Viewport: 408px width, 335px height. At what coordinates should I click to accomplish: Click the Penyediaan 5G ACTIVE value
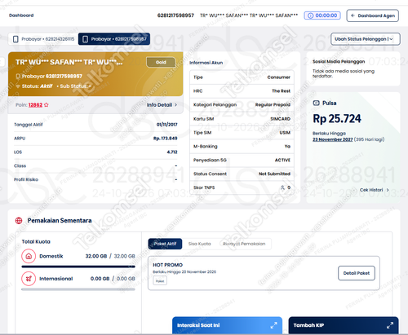point(282,160)
